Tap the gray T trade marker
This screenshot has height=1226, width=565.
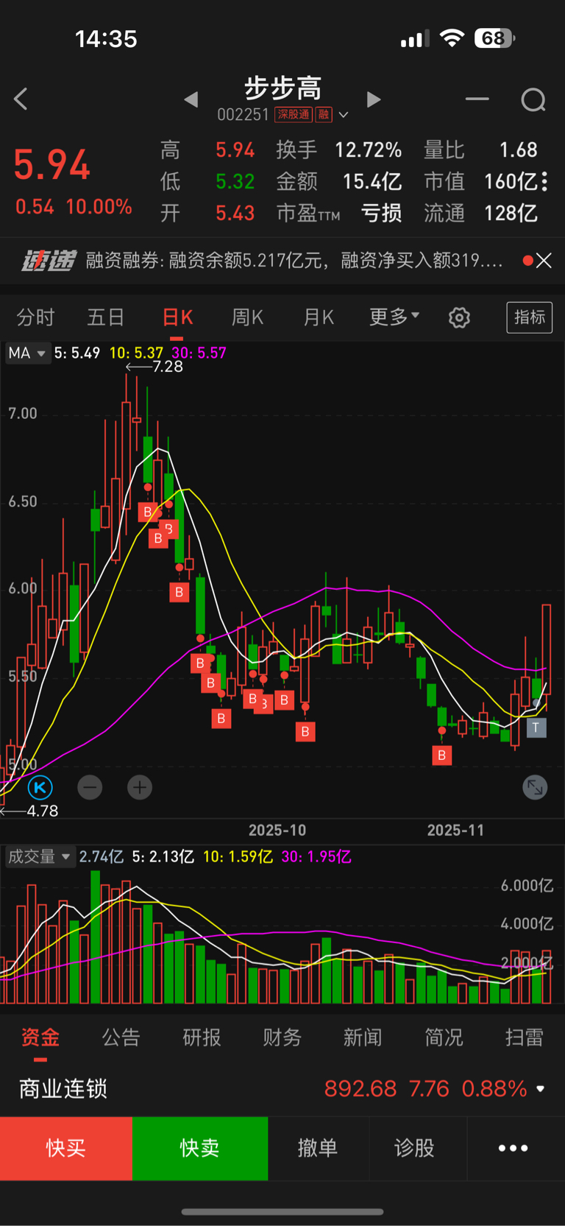point(536,728)
